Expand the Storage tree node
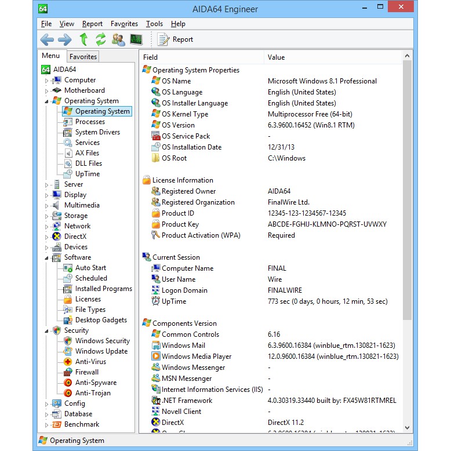The image size is (451, 451). (x=46, y=216)
